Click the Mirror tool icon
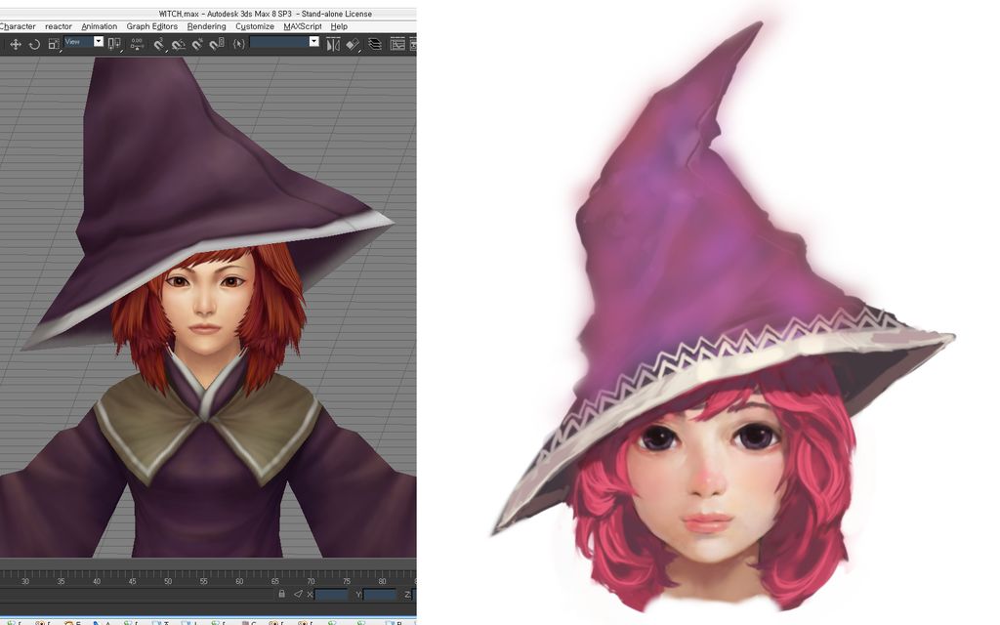 (333, 44)
